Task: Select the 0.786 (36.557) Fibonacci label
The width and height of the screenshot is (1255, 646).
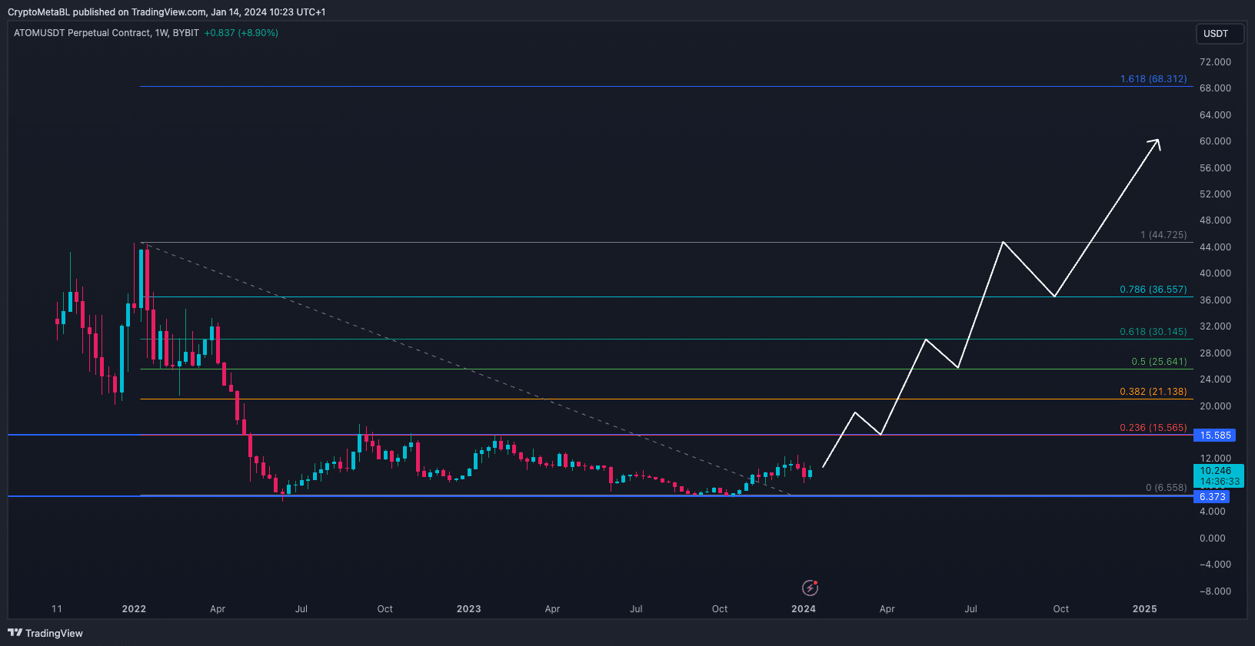Action: [1153, 290]
